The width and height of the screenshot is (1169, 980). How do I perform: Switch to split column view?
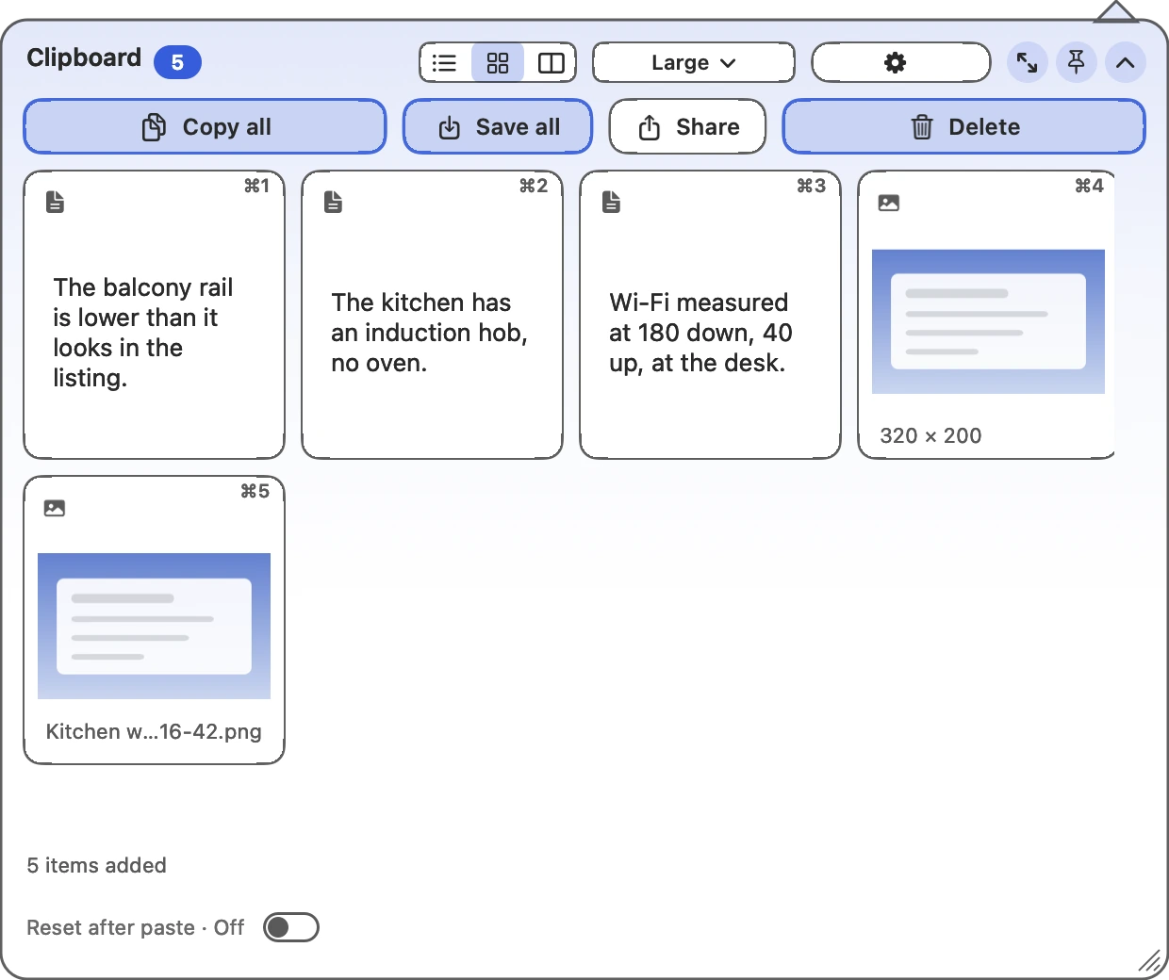click(x=551, y=63)
